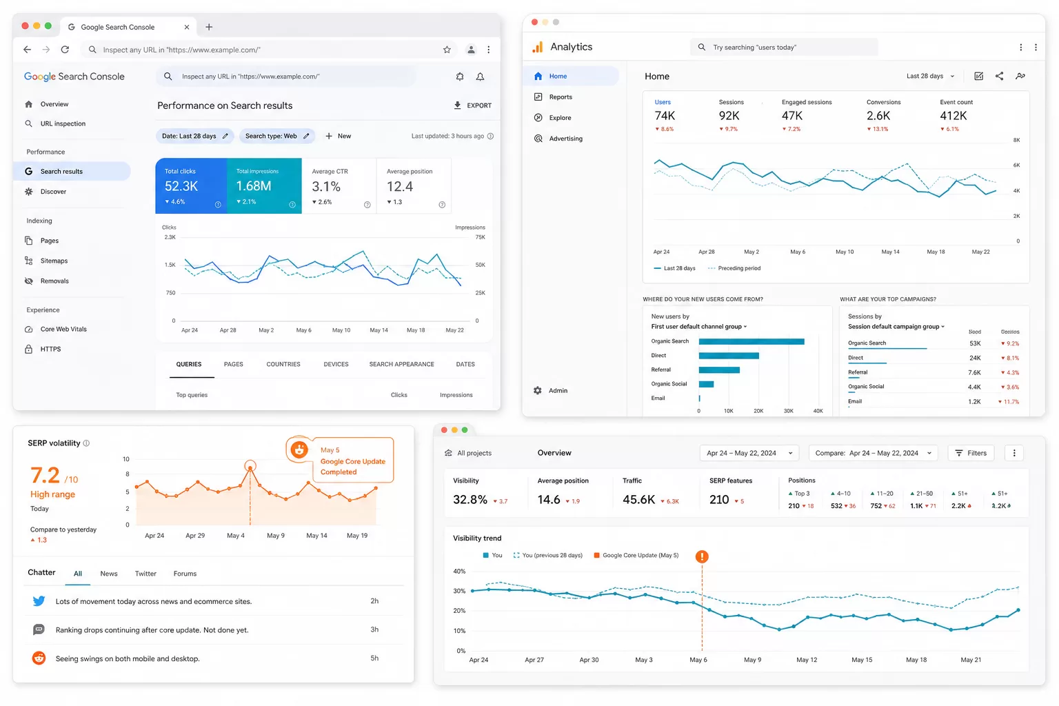The image size is (1059, 706).
Task: Open the browser profile avatar icon
Action: point(471,50)
